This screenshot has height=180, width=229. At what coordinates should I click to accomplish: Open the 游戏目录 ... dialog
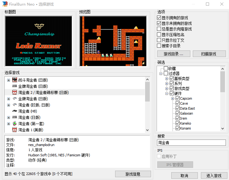[174, 54]
